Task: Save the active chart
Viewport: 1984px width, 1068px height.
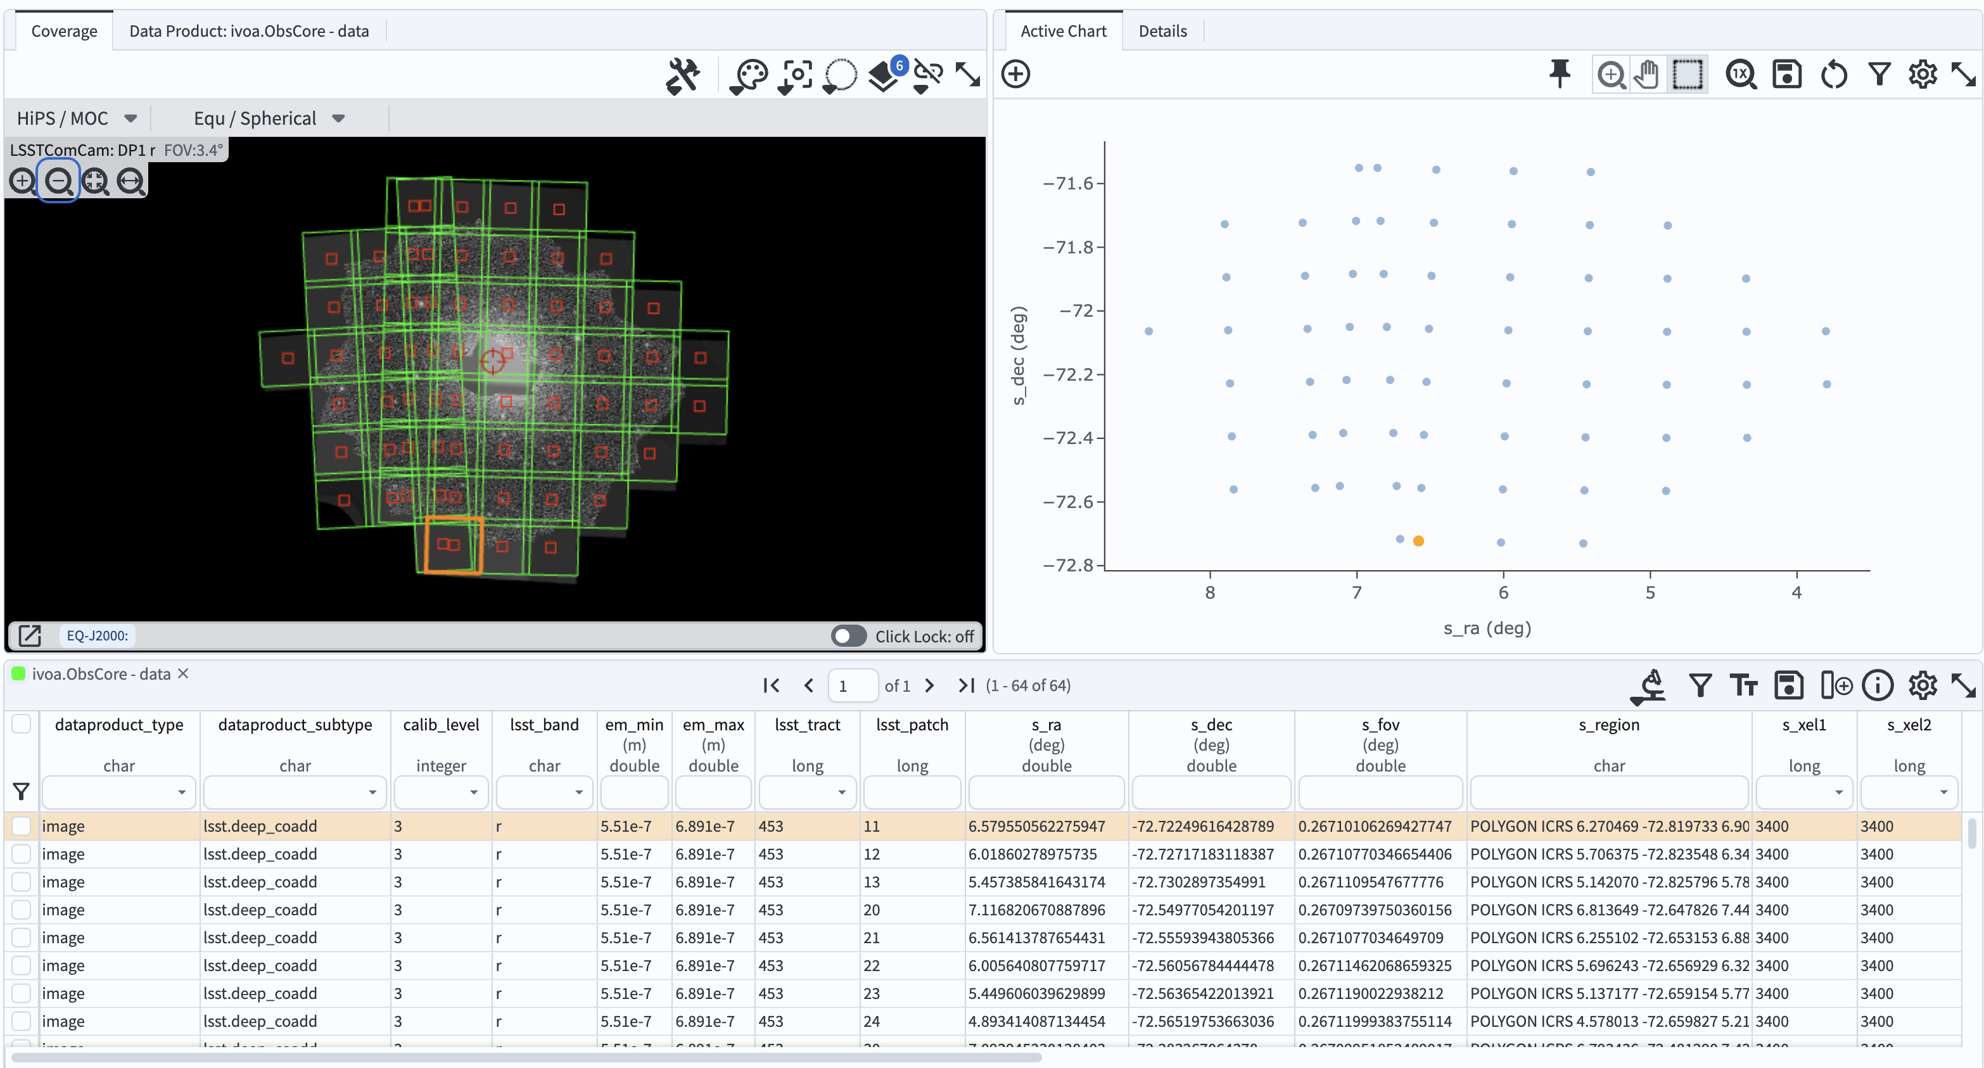Action: pos(1788,74)
